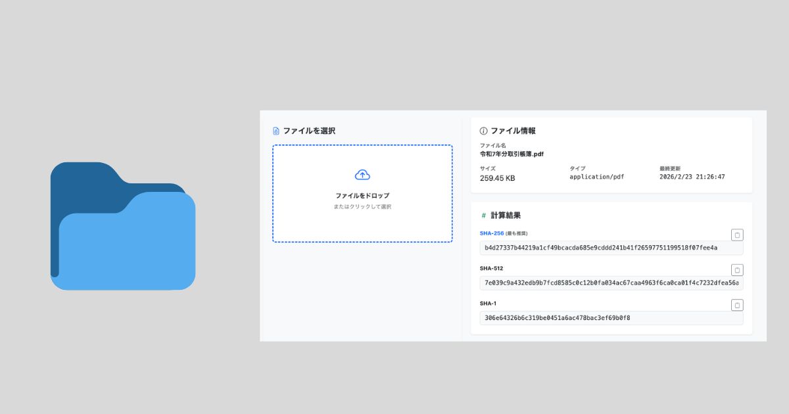The width and height of the screenshot is (789, 414).
Task: Click the large blue folder icon
Action: point(123,226)
